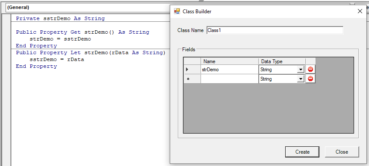Click the first "End Property" line after Get

point(36,46)
